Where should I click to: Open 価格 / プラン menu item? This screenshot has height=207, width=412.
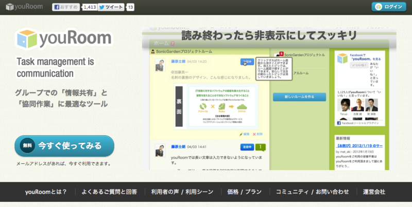pyautogui.click(x=244, y=192)
